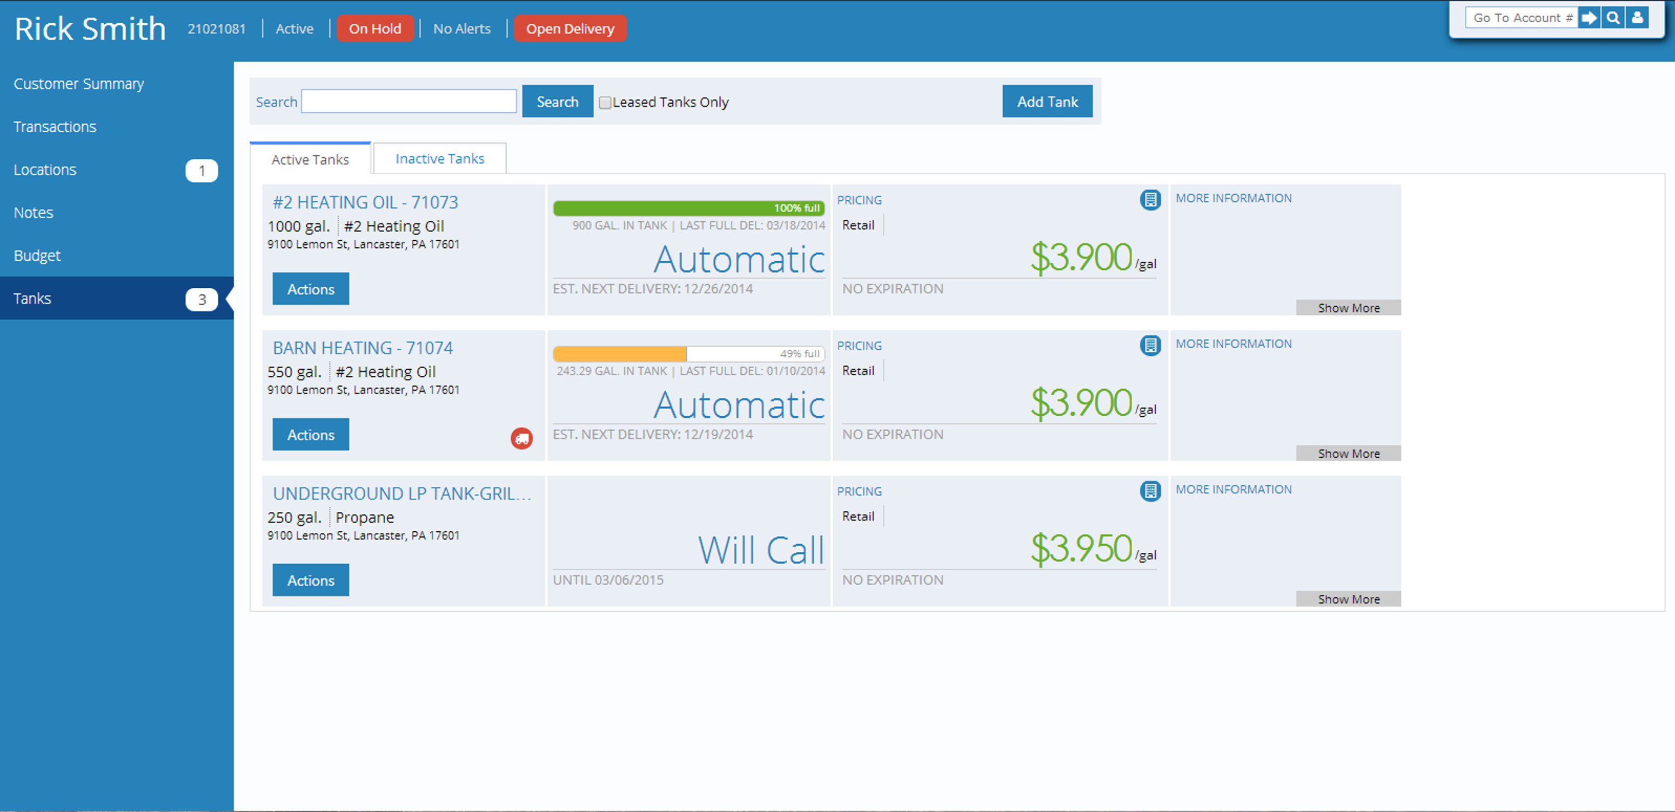Click red delivery truck icon on Barn Heating

pos(521,439)
